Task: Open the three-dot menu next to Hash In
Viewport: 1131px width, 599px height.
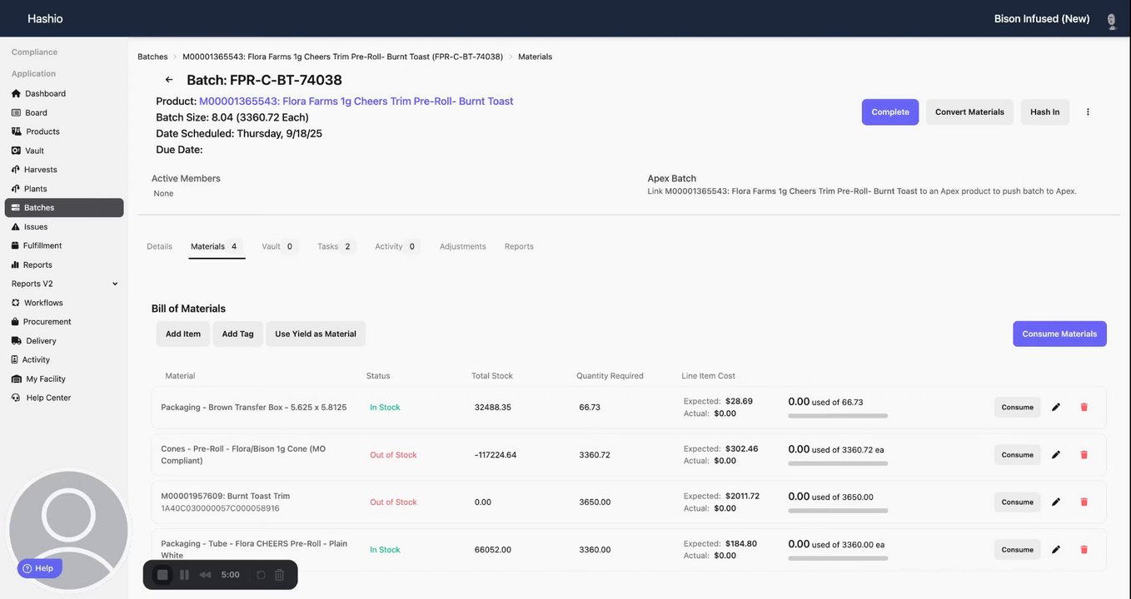Action: pos(1088,111)
